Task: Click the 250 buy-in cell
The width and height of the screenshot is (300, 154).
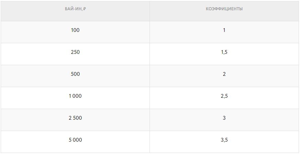Action: click(x=75, y=52)
